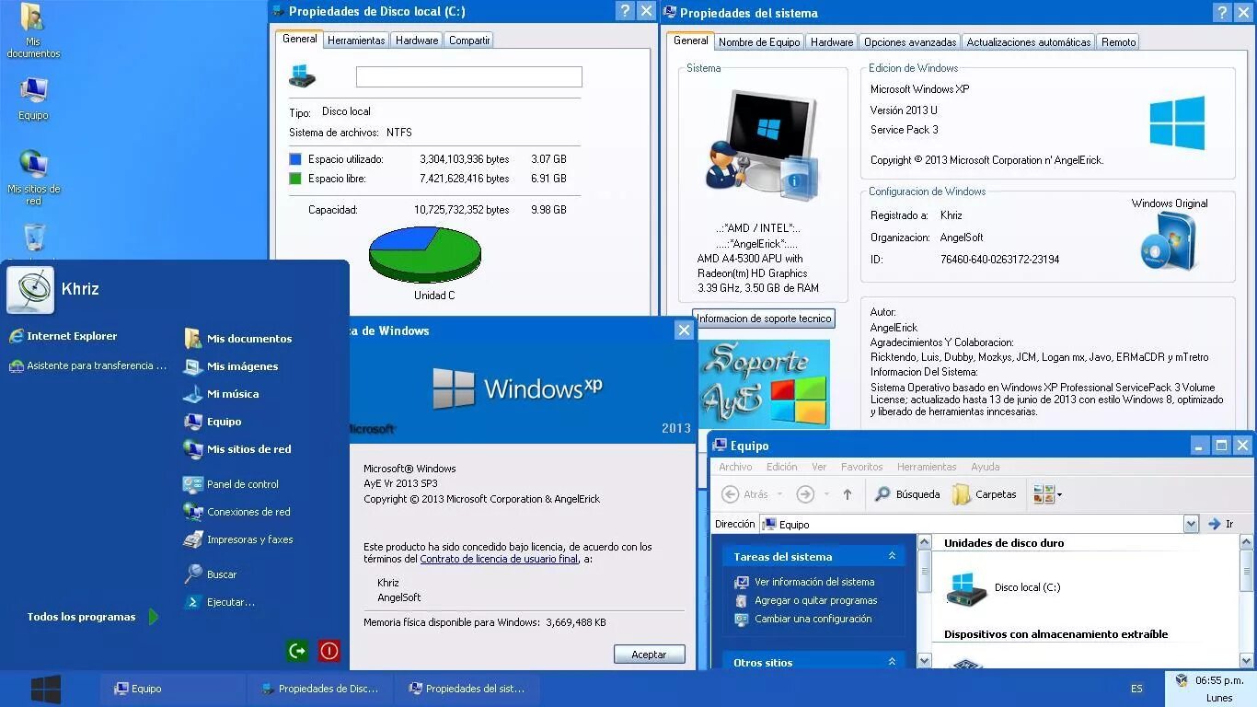Go up one level in Equipo window

click(x=848, y=494)
